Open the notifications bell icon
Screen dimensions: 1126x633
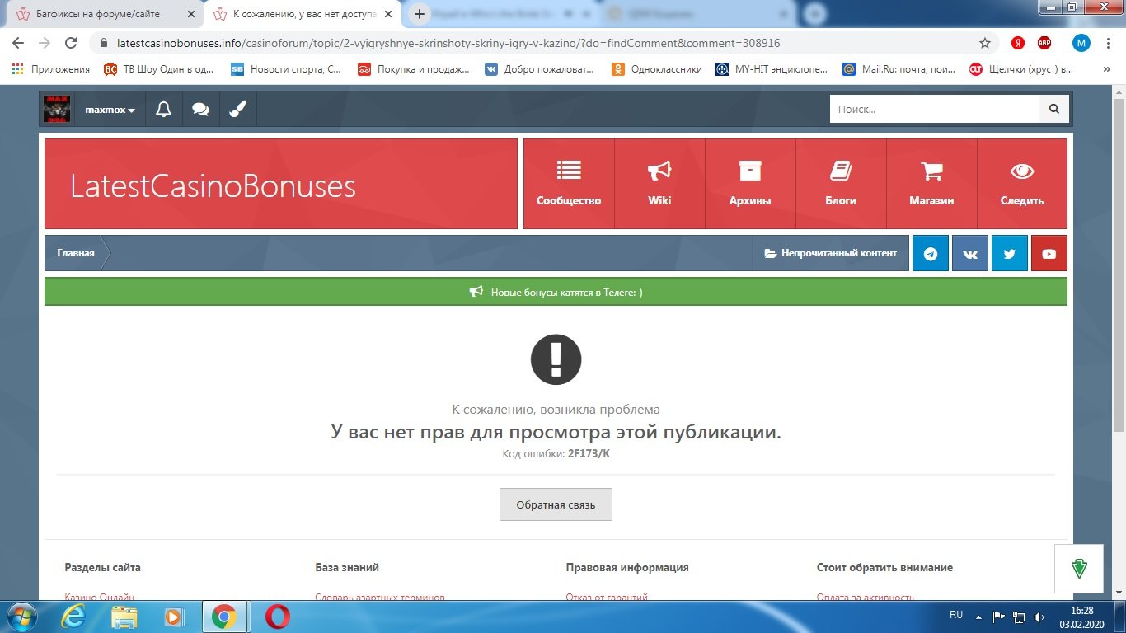(x=163, y=110)
